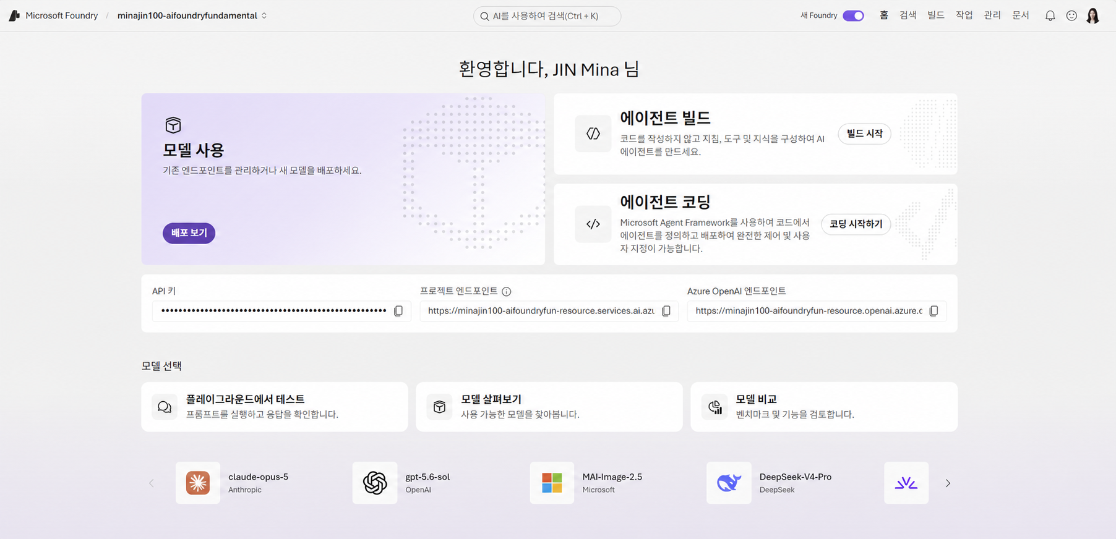Screen dimensions: 1116x539
Task: Go to the 홈 tab
Action: click(884, 15)
